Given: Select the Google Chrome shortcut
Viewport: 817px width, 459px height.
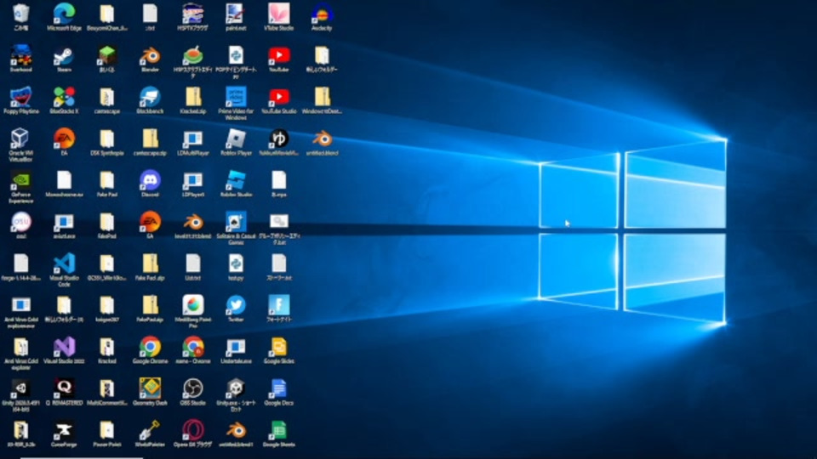Looking at the screenshot, I should tap(150, 347).
